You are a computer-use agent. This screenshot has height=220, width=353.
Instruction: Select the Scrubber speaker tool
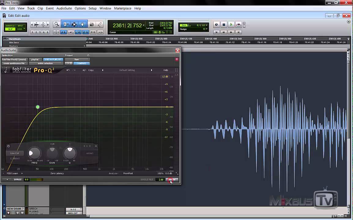(92, 24)
